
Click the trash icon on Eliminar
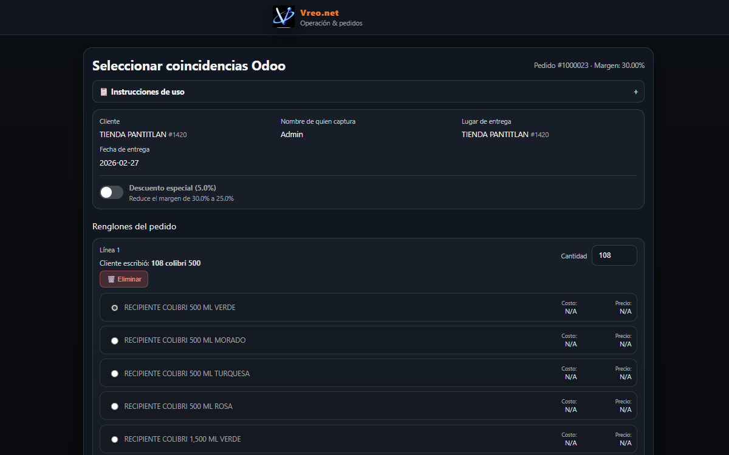(x=111, y=279)
